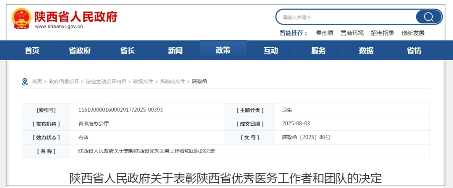Open the 互动 navigation tab
This screenshot has width=453, height=188.
tap(271, 51)
